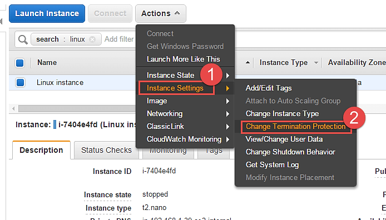Click the stopped instance state value
Screen dimensions: 386x220
155,194
